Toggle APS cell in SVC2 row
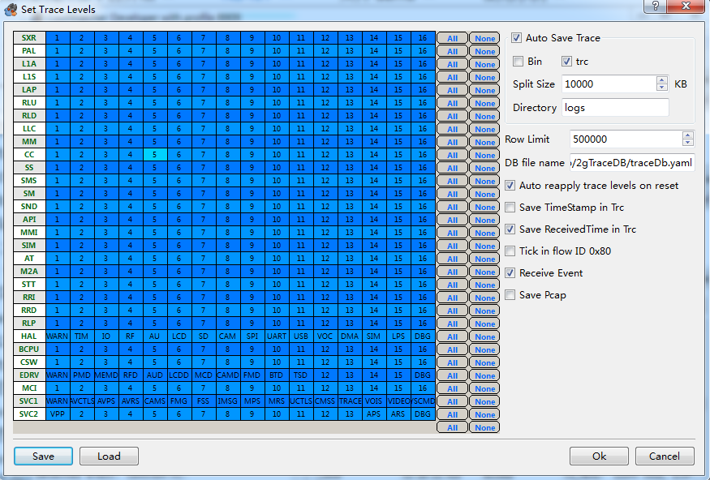Screen dimensions: 710x480 374,414
